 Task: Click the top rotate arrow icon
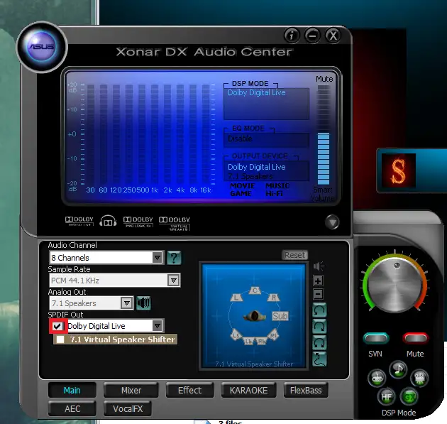tap(319, 310)
